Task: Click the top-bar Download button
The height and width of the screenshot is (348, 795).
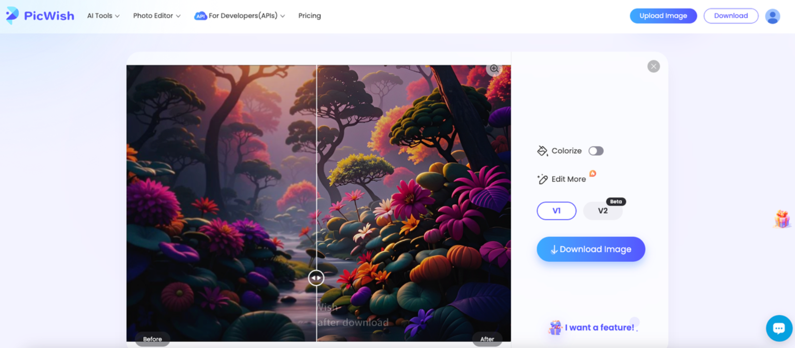Action: click(x=731, y=16)
